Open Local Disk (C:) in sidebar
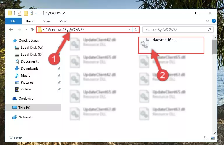Screen dimensions: 224x145 coord(32,48)
